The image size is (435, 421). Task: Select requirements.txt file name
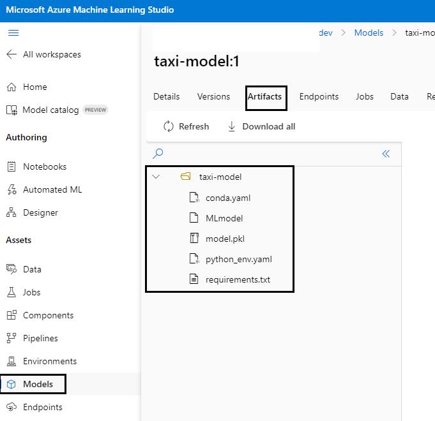point(238,280)
